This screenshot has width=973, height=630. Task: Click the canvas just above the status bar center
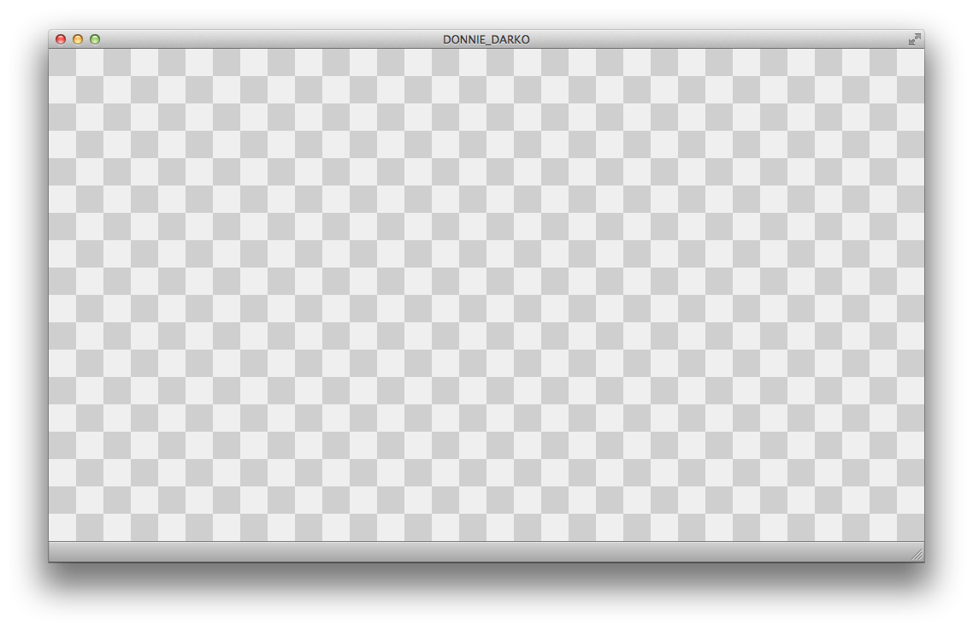click(486, 532)
